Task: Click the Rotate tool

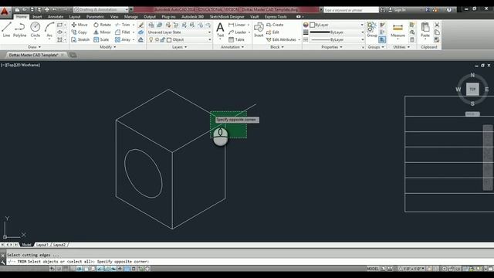Action: pyautogui.click(x=102, y=25)
